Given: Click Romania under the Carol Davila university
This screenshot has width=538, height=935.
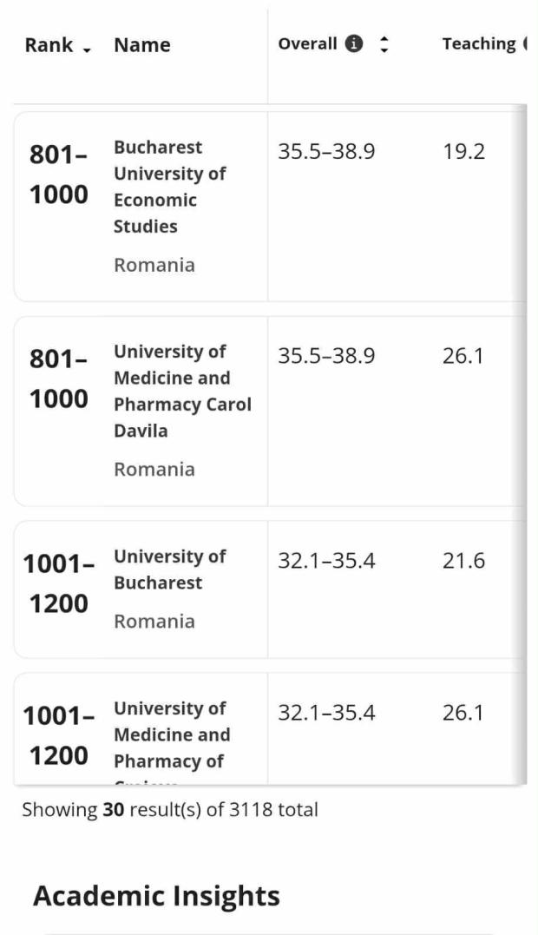Looking at the screenshot, I should (x=154, y=469).
